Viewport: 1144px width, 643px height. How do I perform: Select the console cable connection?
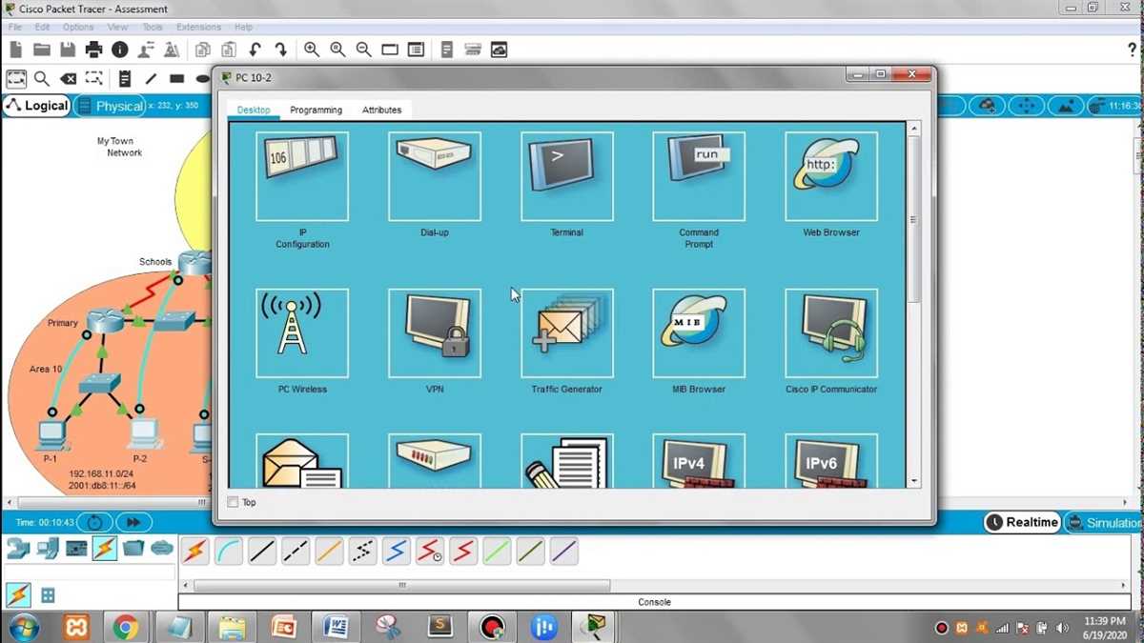(x=229, y=551)
